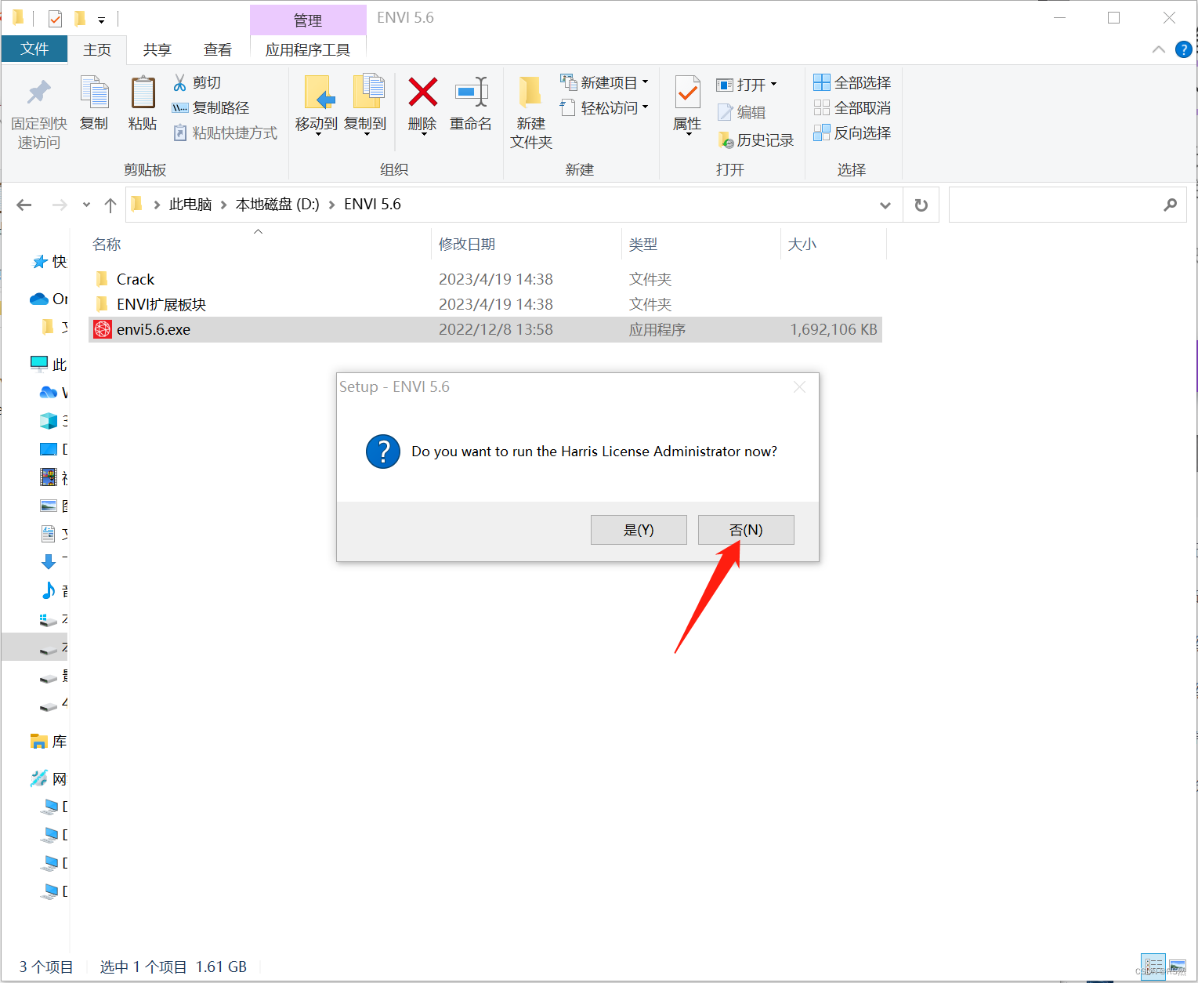Click Select none (全部取消)
This screenshot has width=1198, height=983.
tap(852, 107)
